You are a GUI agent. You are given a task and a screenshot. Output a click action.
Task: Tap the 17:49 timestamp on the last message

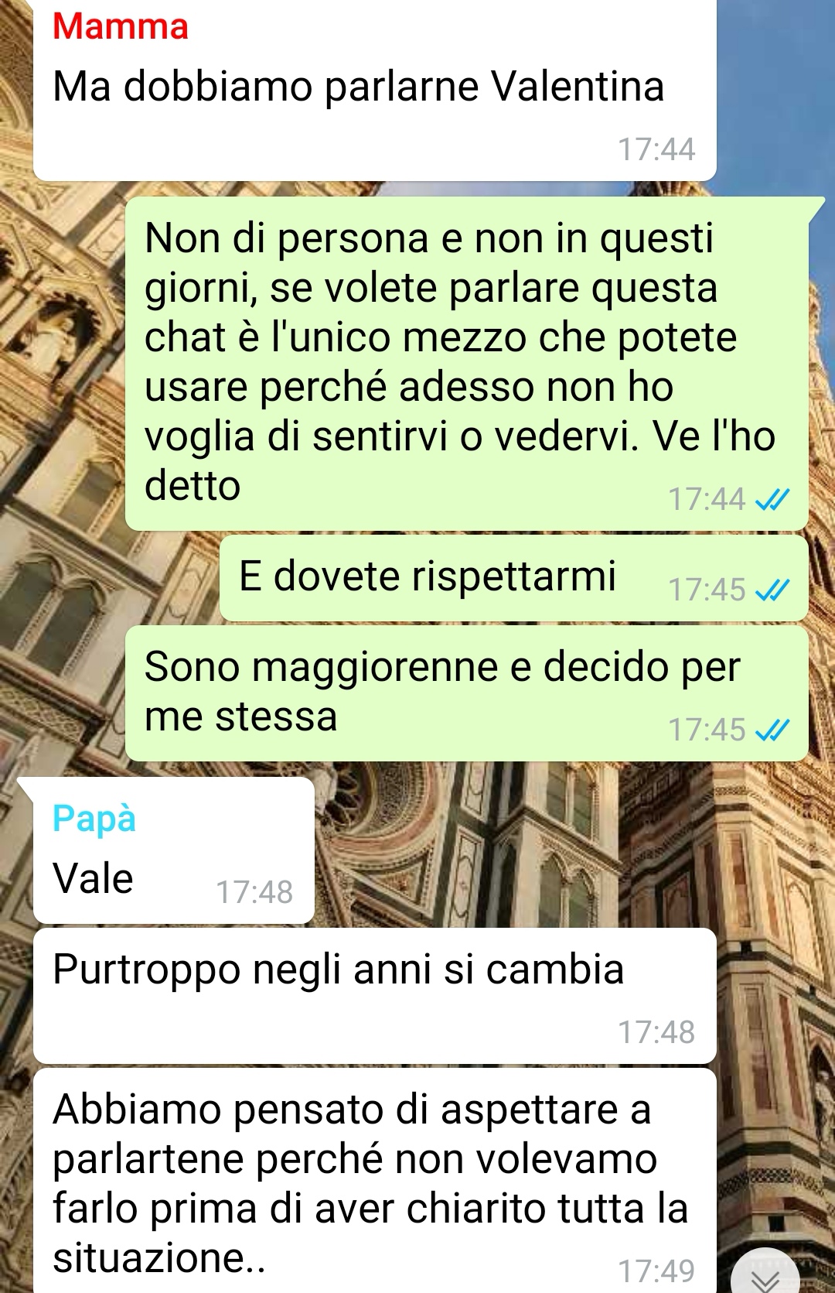[656, 1271]
